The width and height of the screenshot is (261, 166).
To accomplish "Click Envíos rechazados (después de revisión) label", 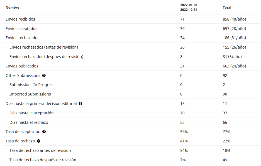I will click(46, 57).
